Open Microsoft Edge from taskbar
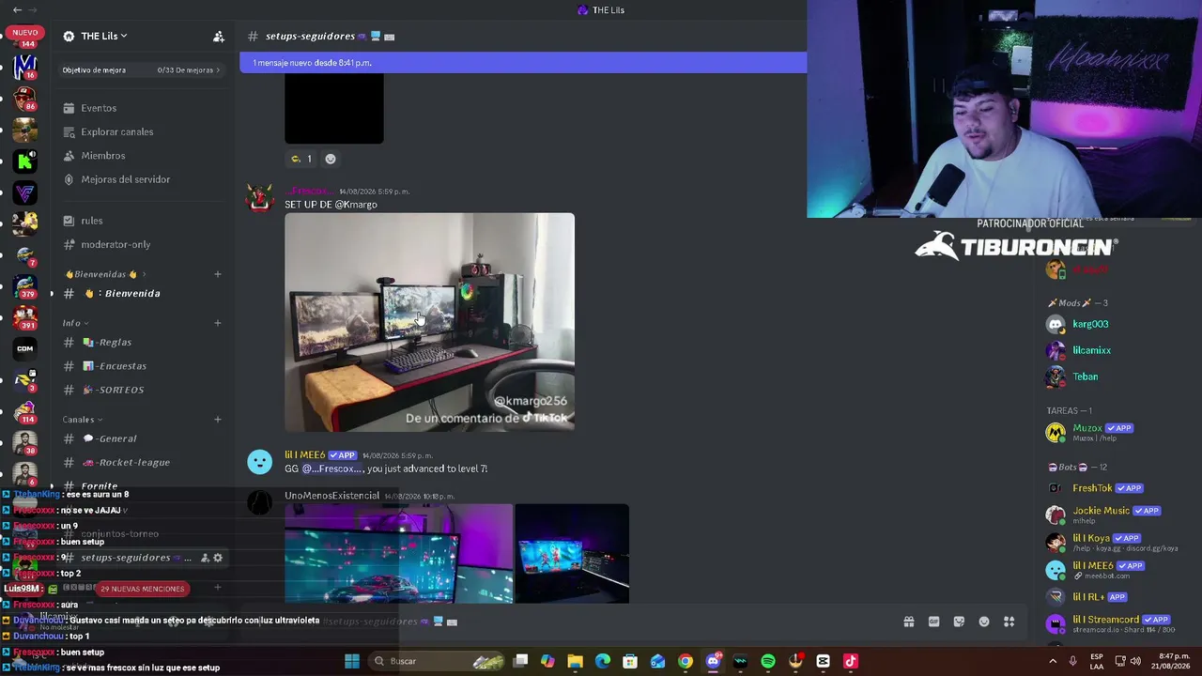Image resolution: width=1202 pixels, height=676 pixels. 603,661
